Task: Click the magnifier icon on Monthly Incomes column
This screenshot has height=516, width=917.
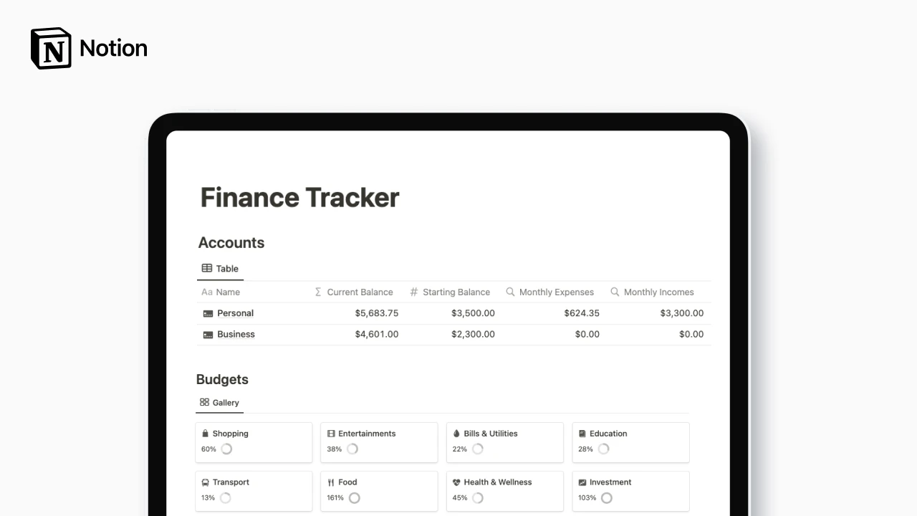Action: (614, 292)
